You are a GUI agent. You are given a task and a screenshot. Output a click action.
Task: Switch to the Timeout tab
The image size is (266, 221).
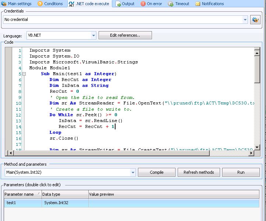[x=182, y=4]
